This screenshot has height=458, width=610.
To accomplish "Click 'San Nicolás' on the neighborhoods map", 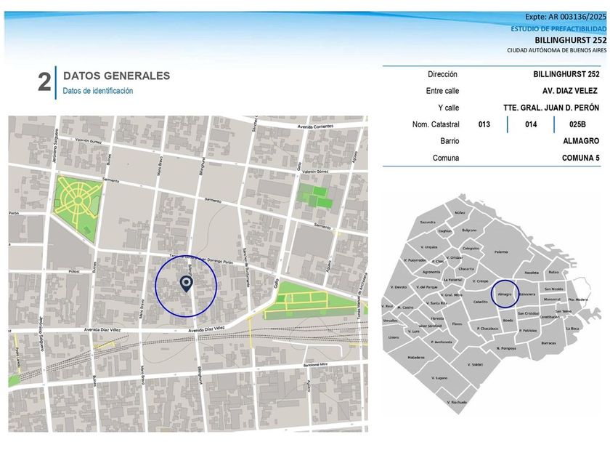I will point(553,289).
